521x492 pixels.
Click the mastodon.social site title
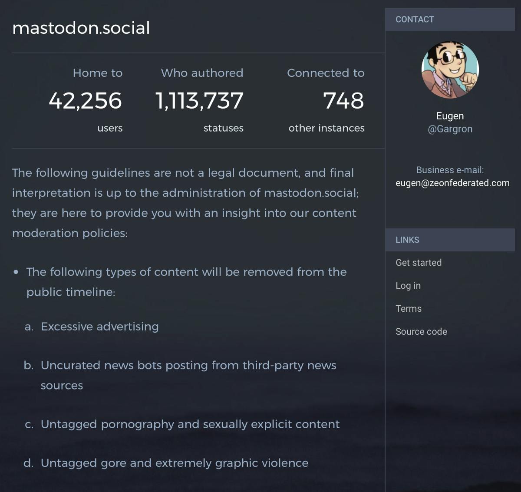pyautogui.click(x=81, y=28)
